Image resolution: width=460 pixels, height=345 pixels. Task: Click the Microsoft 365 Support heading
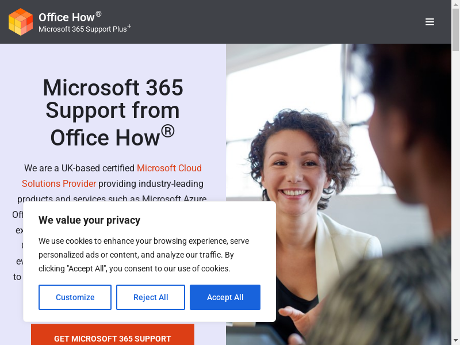[x=113, y=112]
